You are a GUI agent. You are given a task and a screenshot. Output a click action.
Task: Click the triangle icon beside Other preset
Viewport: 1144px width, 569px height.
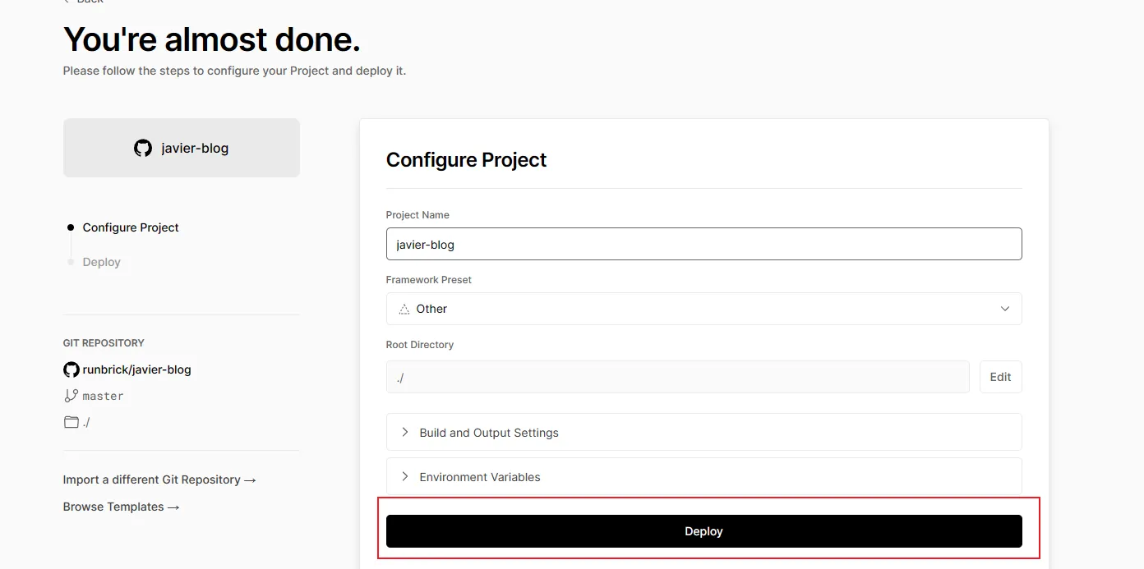[404, 309]
